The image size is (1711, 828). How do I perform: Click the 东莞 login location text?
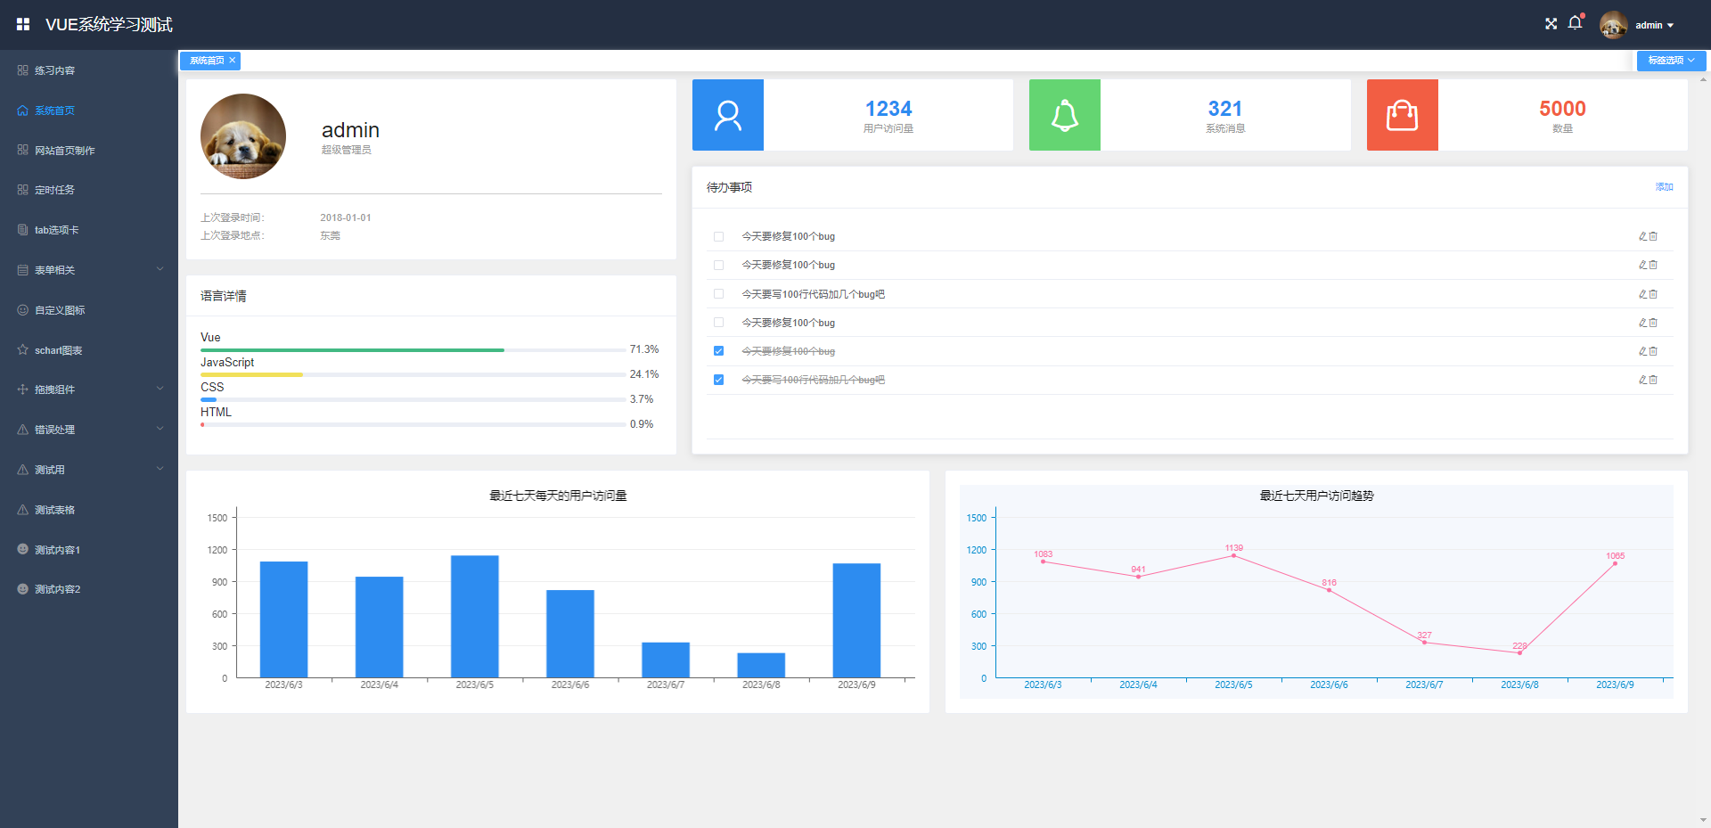tap(330, 235)
